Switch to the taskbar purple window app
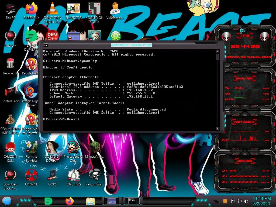 (111, 201)
